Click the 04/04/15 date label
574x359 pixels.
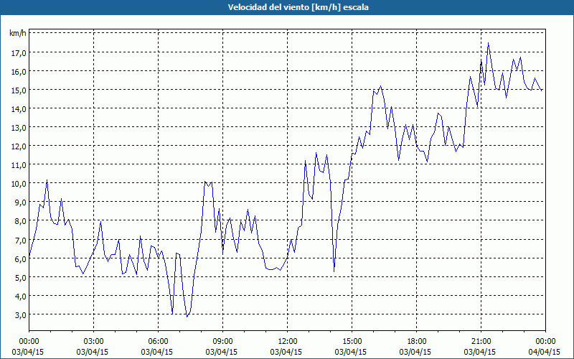pyautogui.click(x=544, y=352)
